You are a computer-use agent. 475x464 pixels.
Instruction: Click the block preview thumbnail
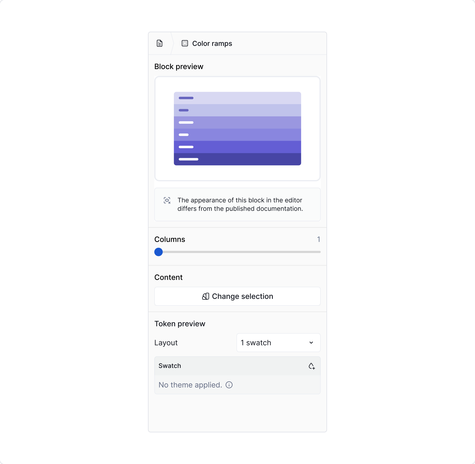tap(237, 128)
